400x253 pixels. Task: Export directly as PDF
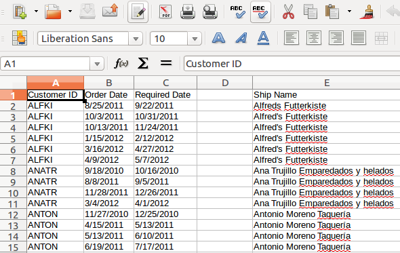(165, 12)
